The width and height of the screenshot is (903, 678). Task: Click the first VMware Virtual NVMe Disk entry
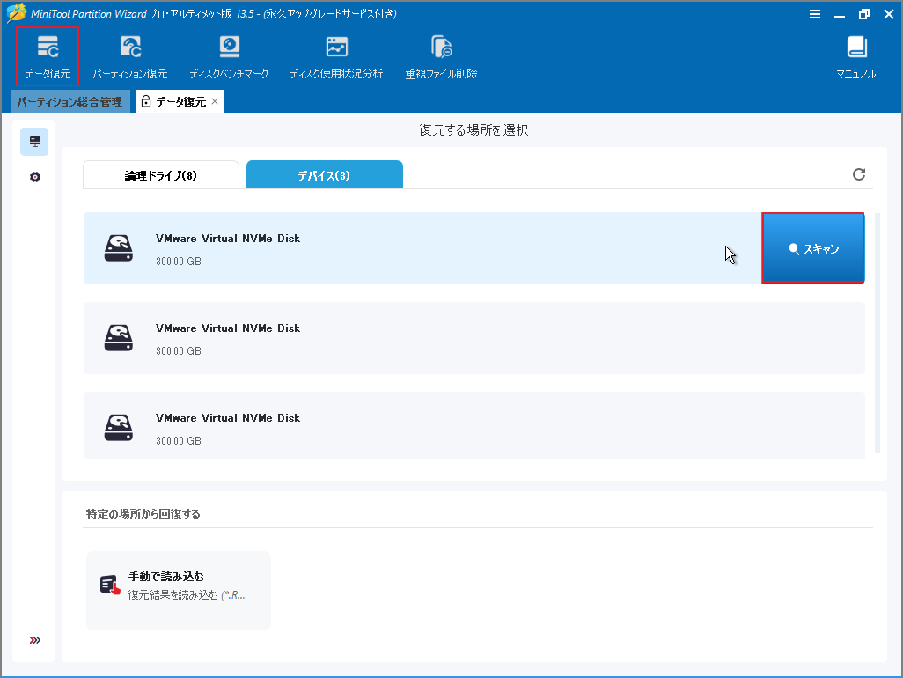352,248
